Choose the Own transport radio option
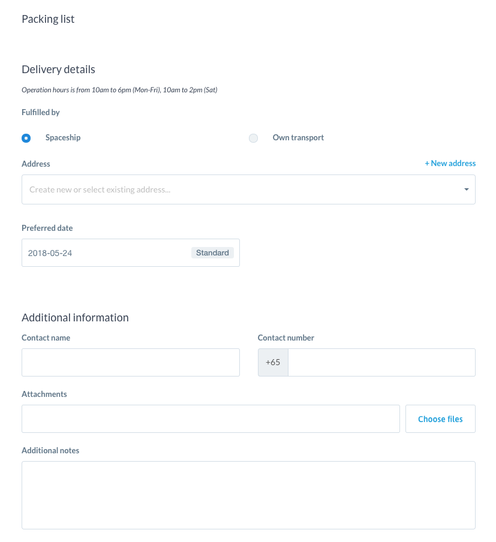Viewport: 496px width, 542px height. coord(254,138)
